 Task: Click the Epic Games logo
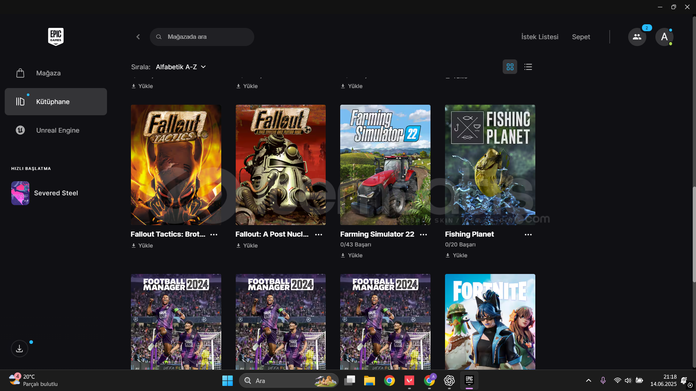(55, 37)
